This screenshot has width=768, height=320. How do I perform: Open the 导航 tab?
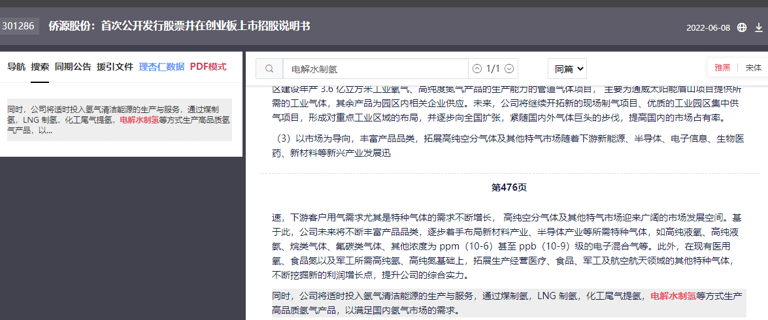tap(16, 67)
